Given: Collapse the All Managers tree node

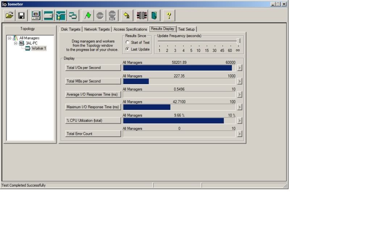Looking at the screenshot, I should (x=9, y=38).
